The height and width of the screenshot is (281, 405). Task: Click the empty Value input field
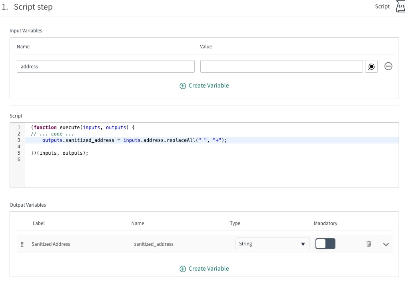pos(281,66)
